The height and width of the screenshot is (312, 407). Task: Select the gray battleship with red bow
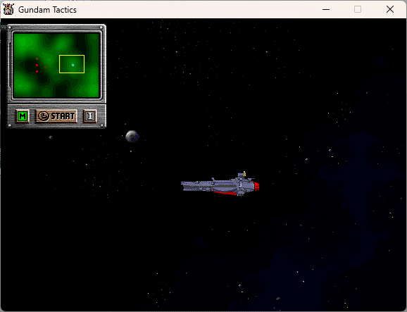(220, 184)
